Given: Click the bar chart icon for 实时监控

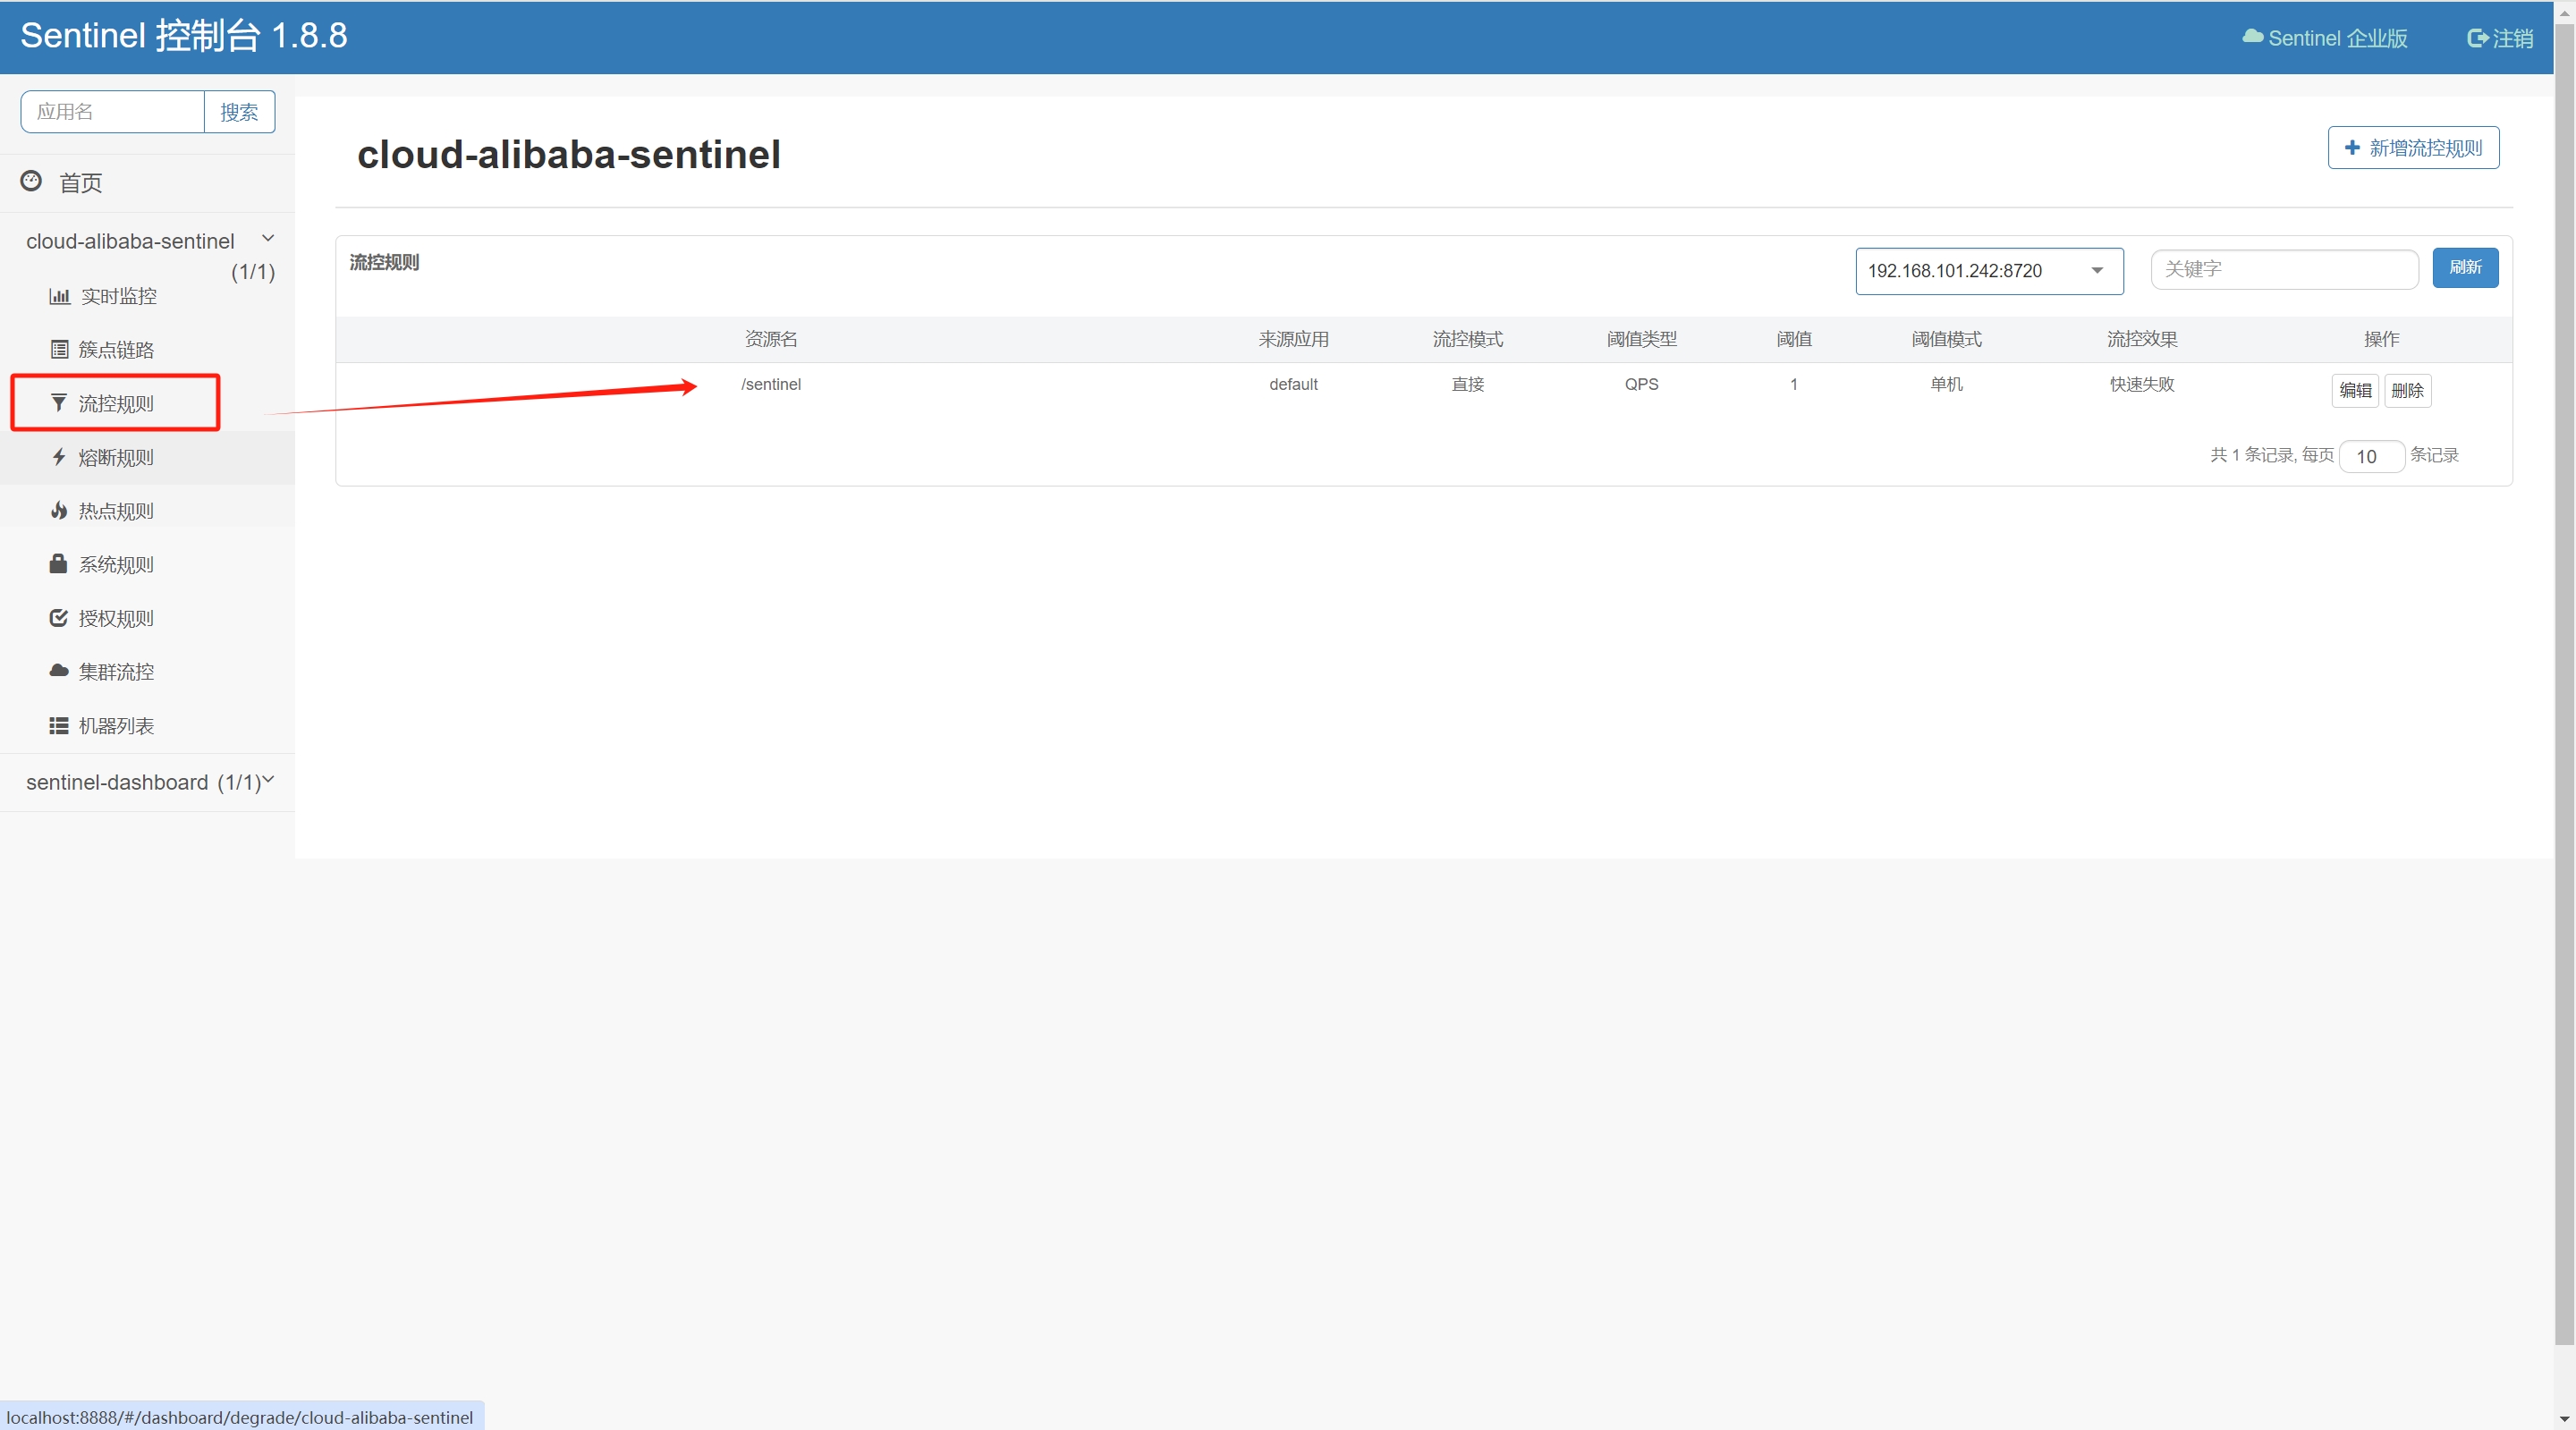Looking at the screenshot, I should pos(59,296).
